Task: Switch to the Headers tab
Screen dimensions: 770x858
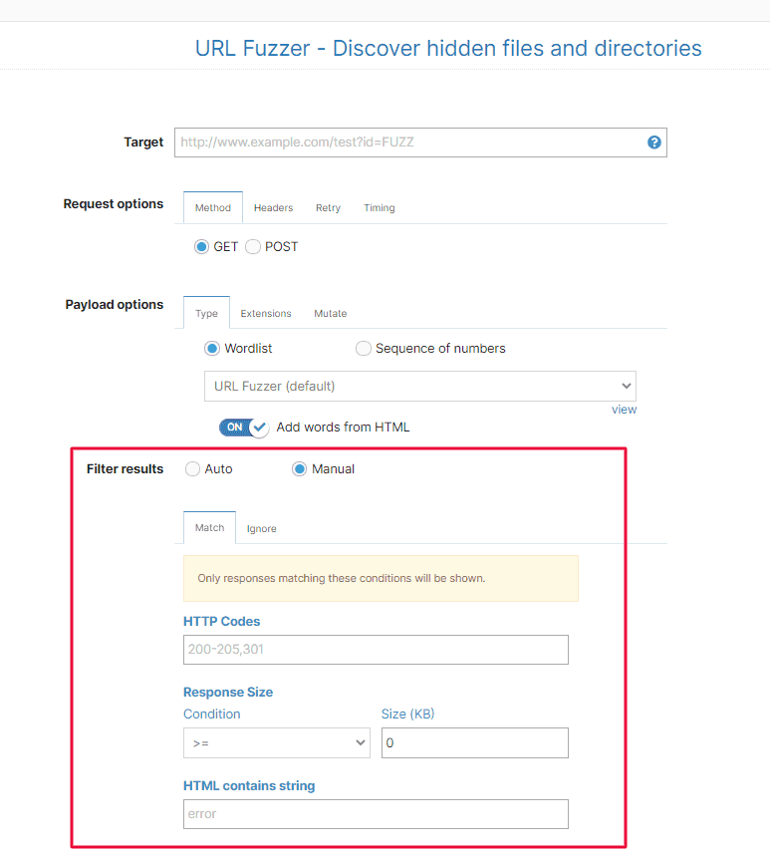Action: pyautogui.click(x=273, y=208)
